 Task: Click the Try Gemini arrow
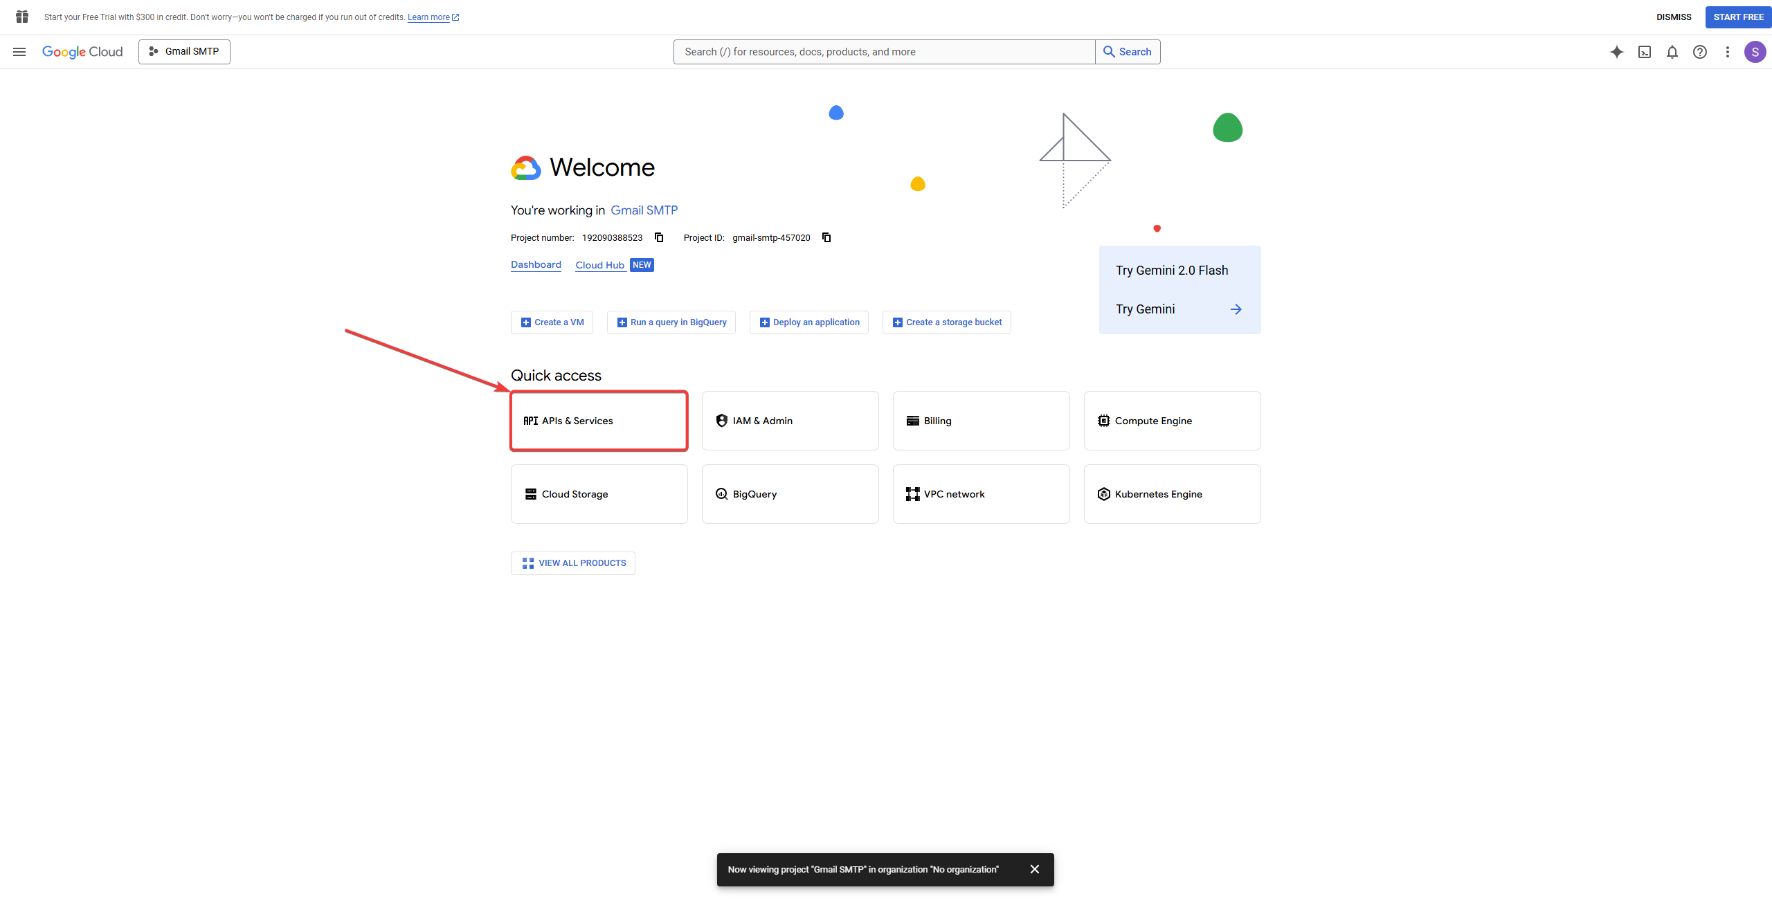[x=1236, y=309]
